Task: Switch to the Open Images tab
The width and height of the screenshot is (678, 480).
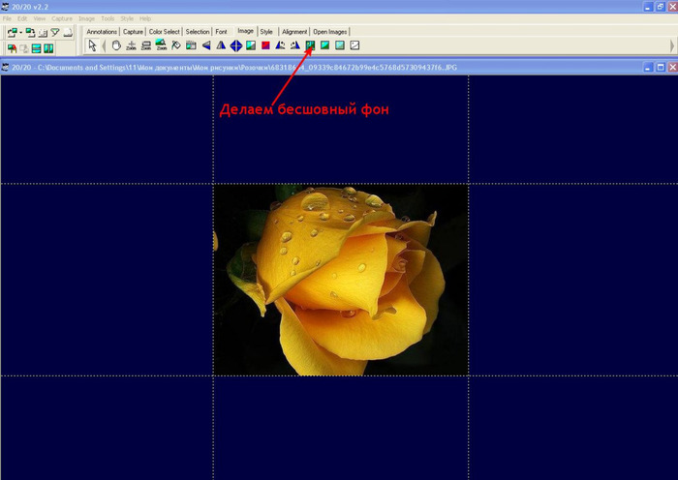Action: tap(330, 32)
